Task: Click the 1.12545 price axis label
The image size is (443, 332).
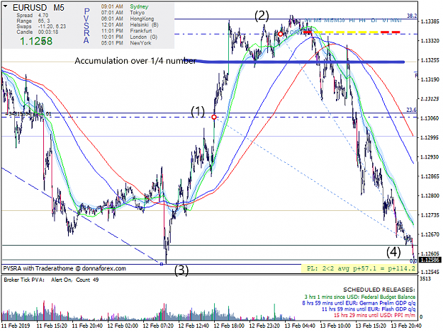Action: tap(430, 273)
